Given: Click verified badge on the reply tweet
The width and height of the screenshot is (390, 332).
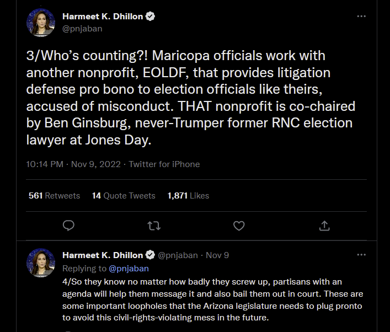Looking at the screenshot, I should 150,255.
